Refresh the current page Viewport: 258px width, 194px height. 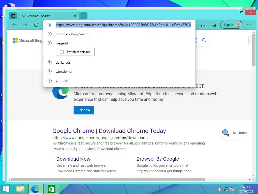click(x=36, y=25)
